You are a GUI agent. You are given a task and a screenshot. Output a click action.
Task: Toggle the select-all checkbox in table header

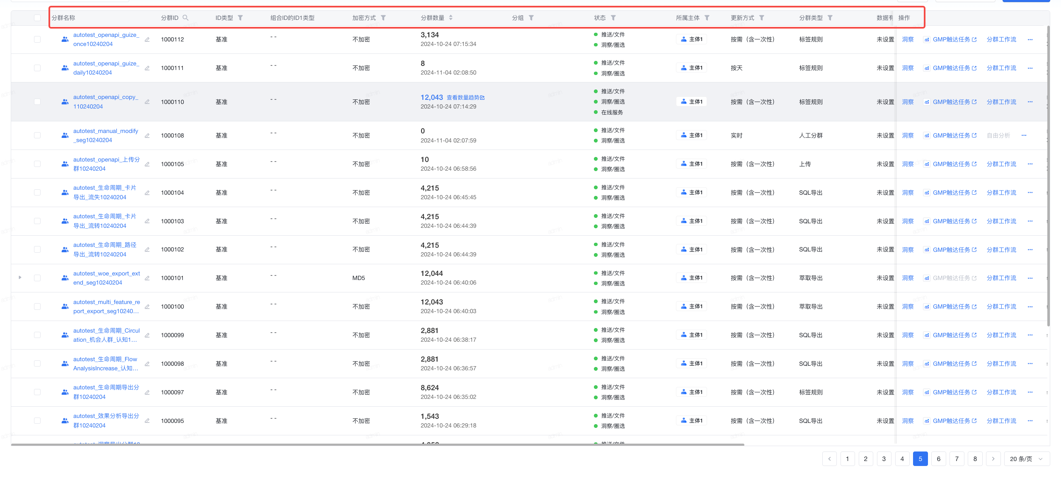tap(37, 18)
